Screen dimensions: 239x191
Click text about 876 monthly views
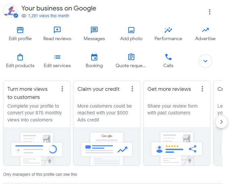pyautogui.click(x=35, y=113)
